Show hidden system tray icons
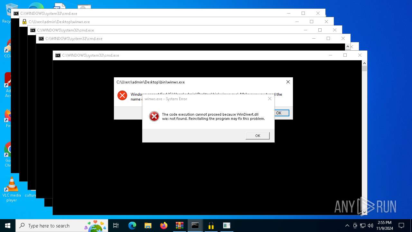The image size is (412, 232). (347, 226)
